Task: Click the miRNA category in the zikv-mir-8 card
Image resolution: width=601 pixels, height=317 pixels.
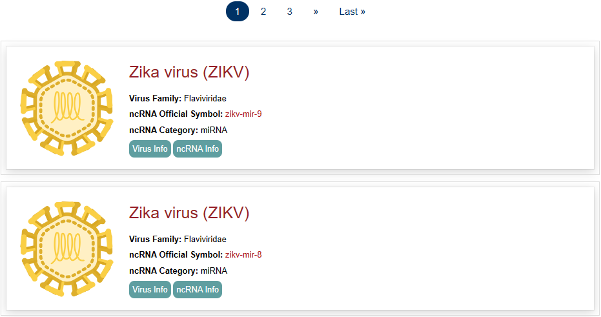Action: click(214, 271)
